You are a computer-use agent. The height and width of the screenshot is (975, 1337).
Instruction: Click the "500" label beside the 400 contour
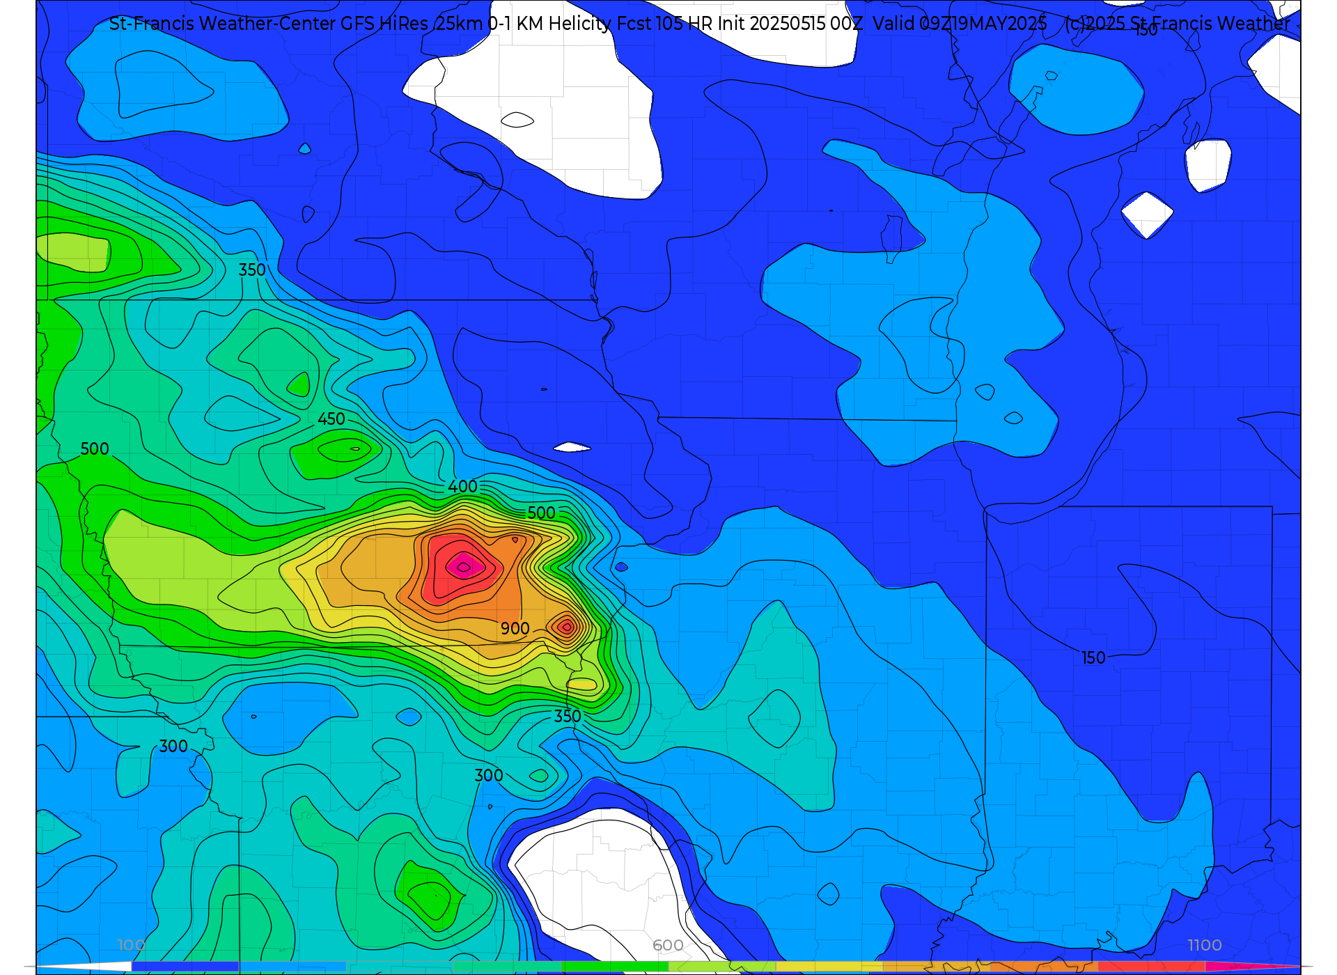[x=541, y=513]
